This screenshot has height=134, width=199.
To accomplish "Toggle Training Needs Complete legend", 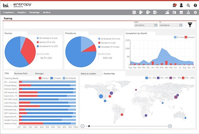I will pos(56,78).
